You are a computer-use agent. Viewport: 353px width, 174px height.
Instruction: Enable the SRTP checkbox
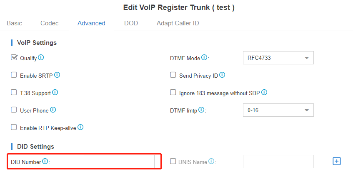coord(14,75)
